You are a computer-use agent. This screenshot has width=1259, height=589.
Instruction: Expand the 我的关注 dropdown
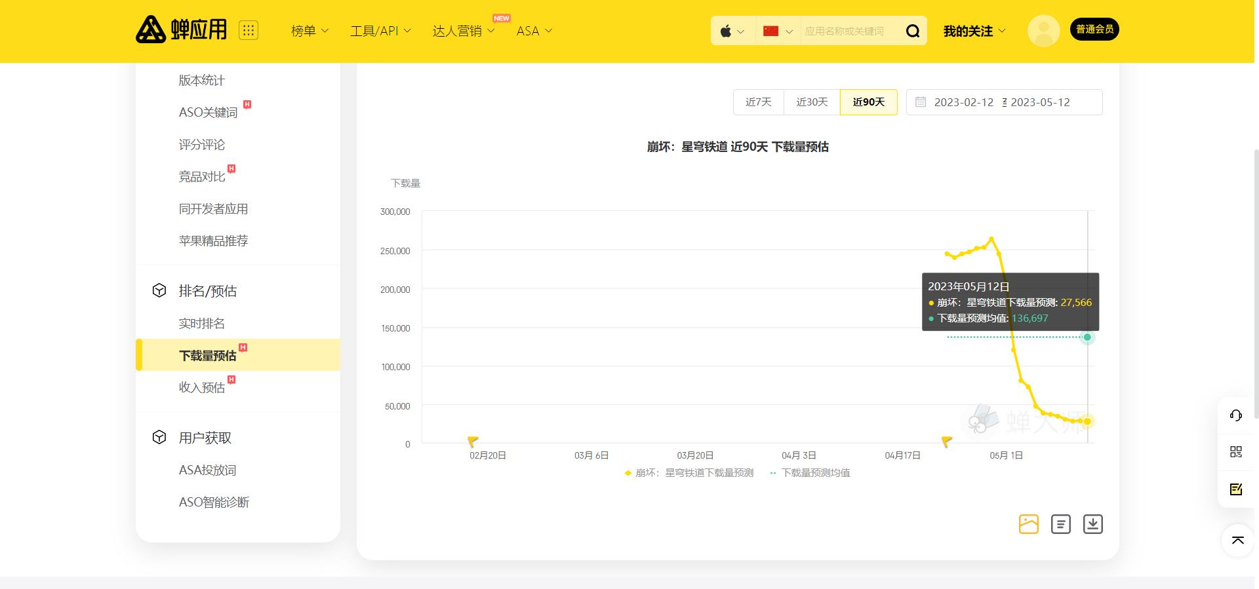pos(974,31)
